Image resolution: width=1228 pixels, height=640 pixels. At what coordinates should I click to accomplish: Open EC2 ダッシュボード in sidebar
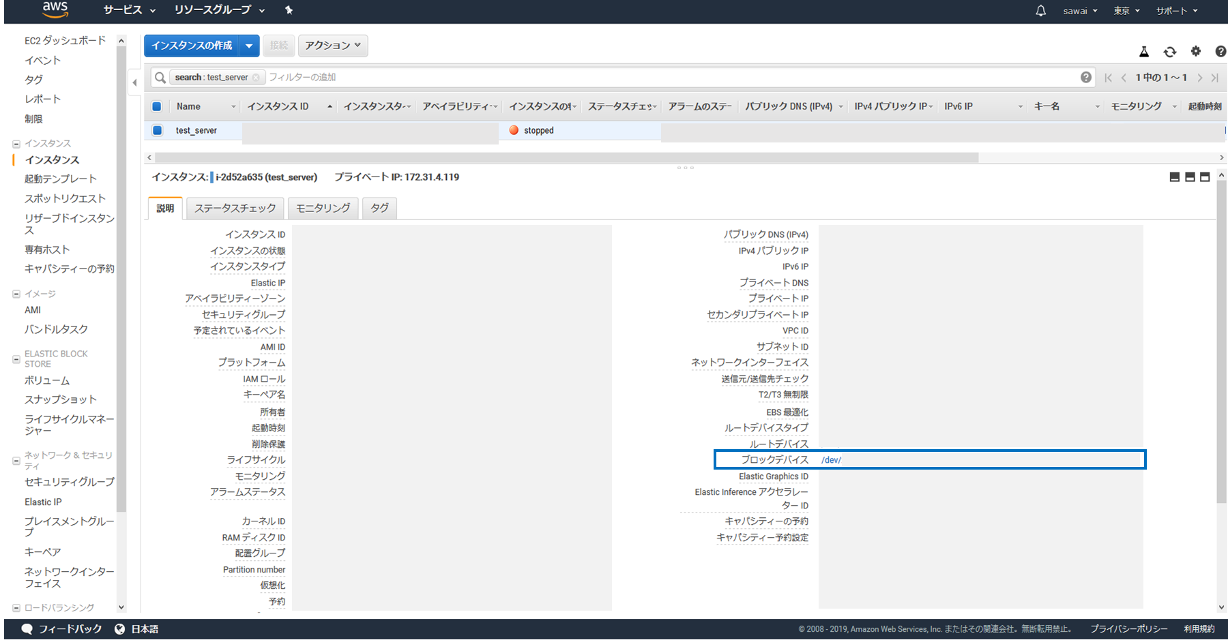click(x=65, y=41)
